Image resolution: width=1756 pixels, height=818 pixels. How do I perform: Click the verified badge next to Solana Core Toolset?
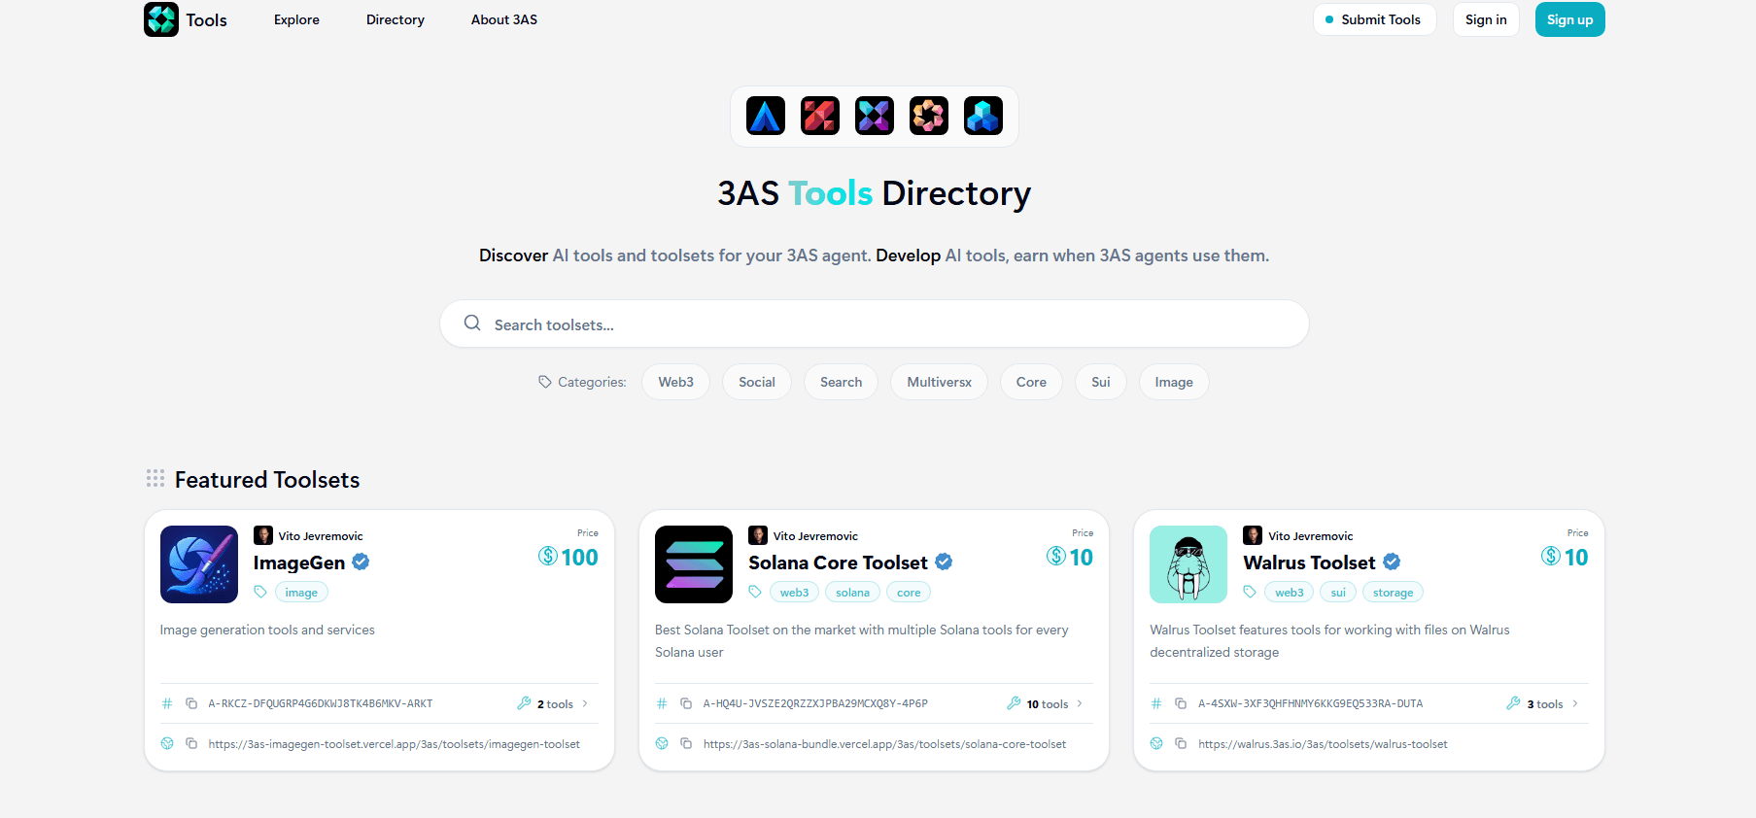click(944, 562)
